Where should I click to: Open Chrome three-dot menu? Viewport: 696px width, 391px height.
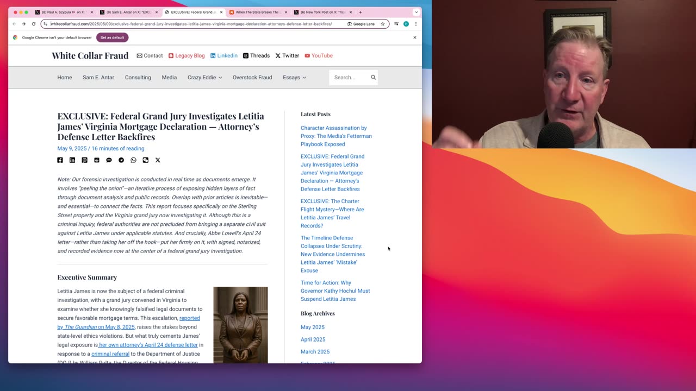click(x=416, y=24)
